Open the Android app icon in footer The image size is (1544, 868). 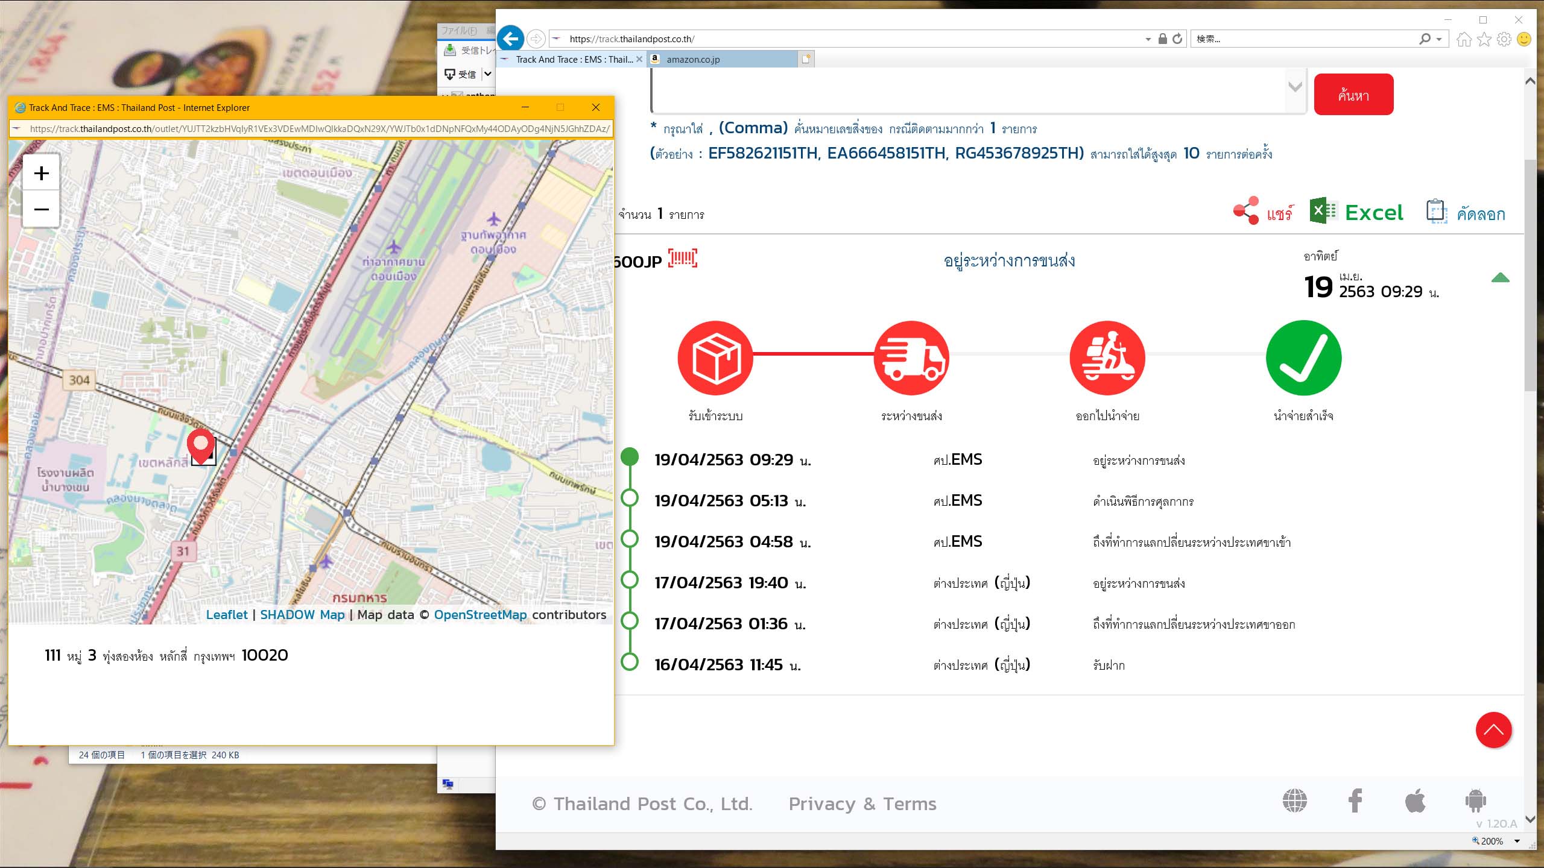(x=1475, y=800)
